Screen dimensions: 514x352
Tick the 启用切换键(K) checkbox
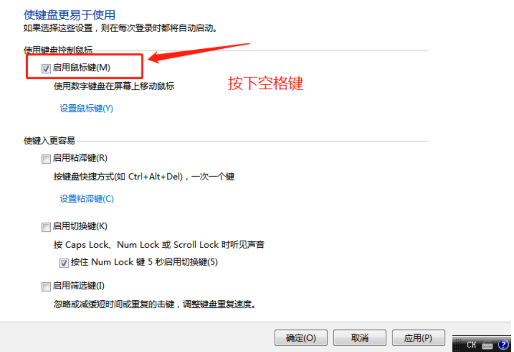click(46, 227)
